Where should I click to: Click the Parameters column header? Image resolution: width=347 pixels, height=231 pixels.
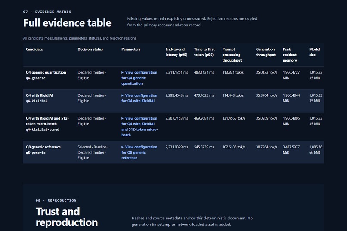(131, 49)
